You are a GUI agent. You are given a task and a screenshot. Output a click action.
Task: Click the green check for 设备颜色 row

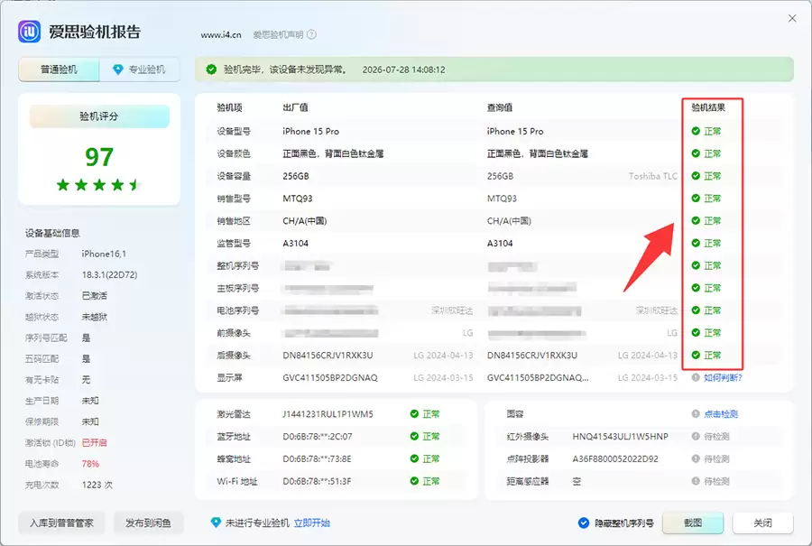[696, 153]
